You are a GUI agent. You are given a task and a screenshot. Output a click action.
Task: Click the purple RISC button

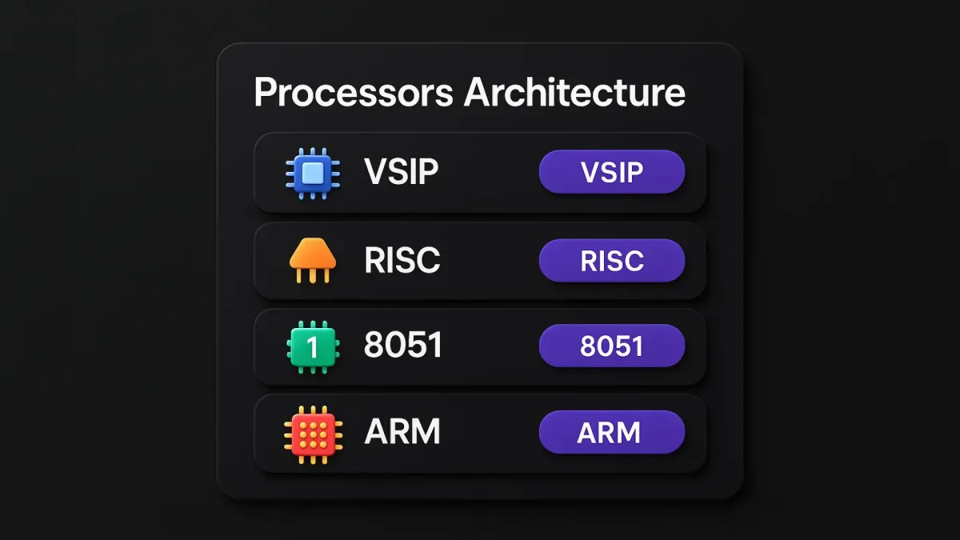coord(613,261)
